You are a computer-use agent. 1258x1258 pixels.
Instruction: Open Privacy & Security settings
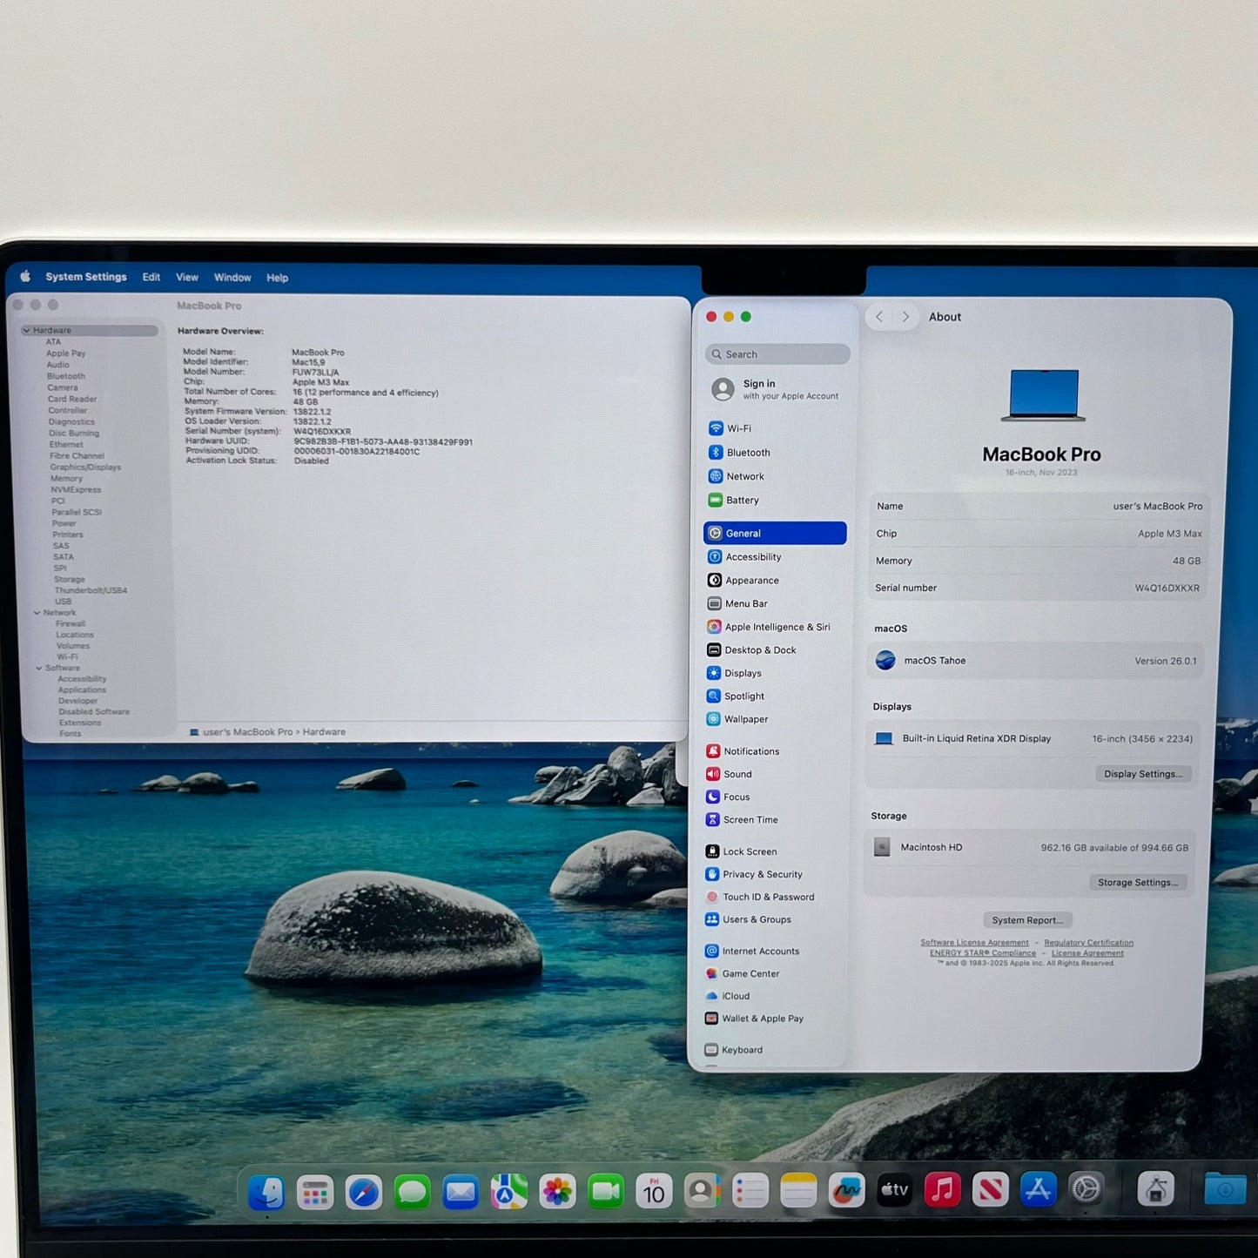[x=762, y=874]
